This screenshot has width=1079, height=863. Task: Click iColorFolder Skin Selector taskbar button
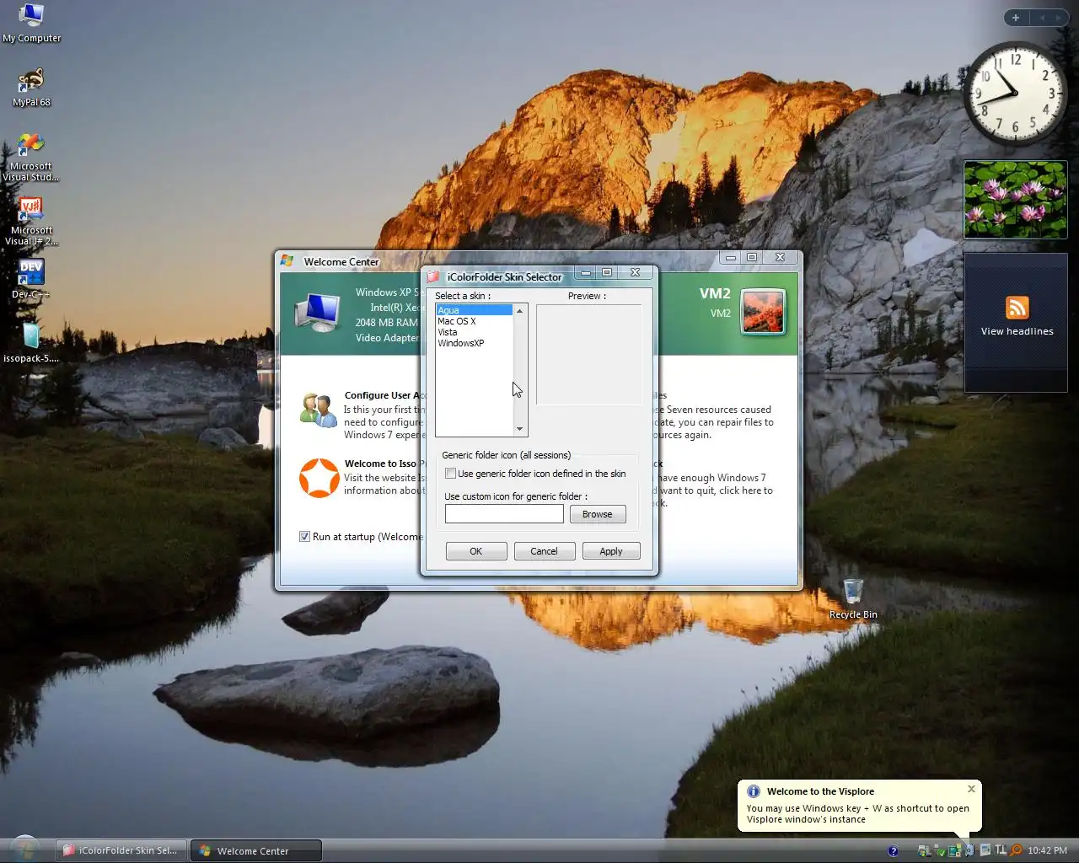pyautogui.click(x=121, y=850)
